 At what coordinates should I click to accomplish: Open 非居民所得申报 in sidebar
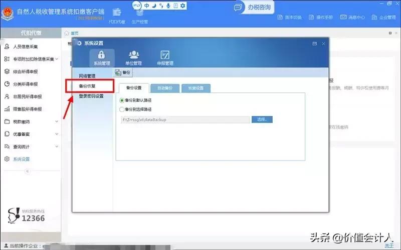tap(28, 96)
